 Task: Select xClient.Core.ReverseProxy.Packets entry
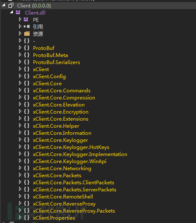(x=74, y=211)
